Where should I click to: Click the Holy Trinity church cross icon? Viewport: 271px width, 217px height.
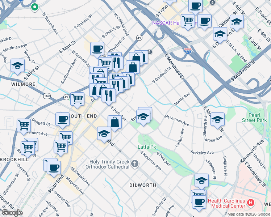pos(135,164)
